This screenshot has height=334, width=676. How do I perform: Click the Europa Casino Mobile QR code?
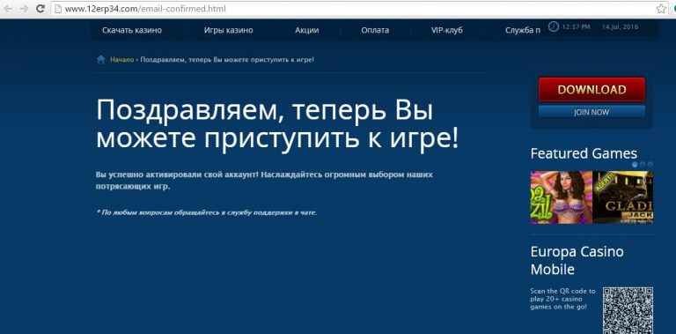tap(628, 310)
